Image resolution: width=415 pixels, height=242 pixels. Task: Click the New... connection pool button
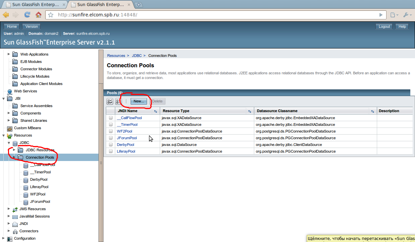point(139,101)
